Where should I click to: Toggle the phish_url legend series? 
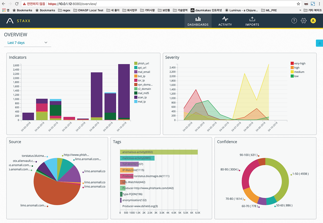click(142, 63)
